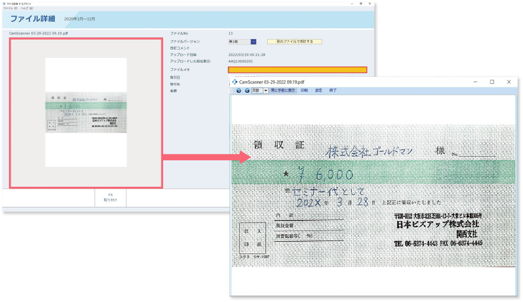Open ファイル menu in ファイル詳細 window
The image size is (523, 302).
(10, 8)
